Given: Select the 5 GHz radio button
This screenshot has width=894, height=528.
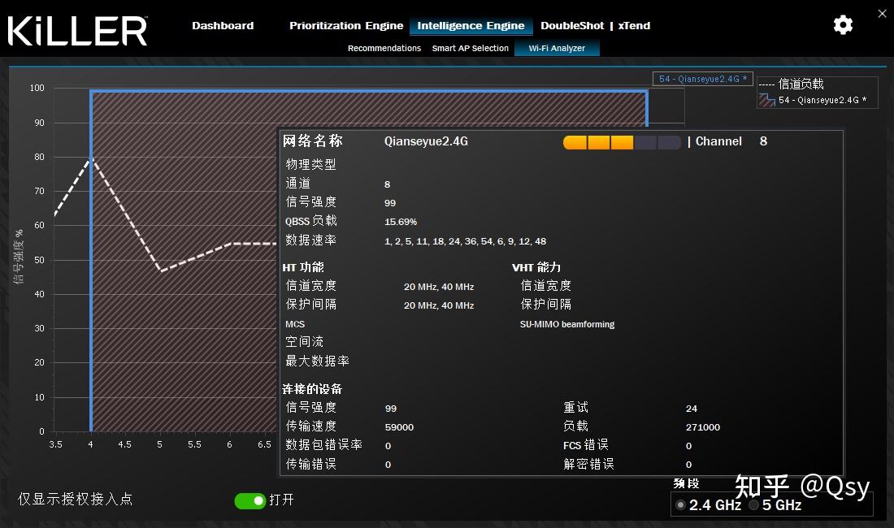Looking at the screenshot, I should [x=753, y=504].
